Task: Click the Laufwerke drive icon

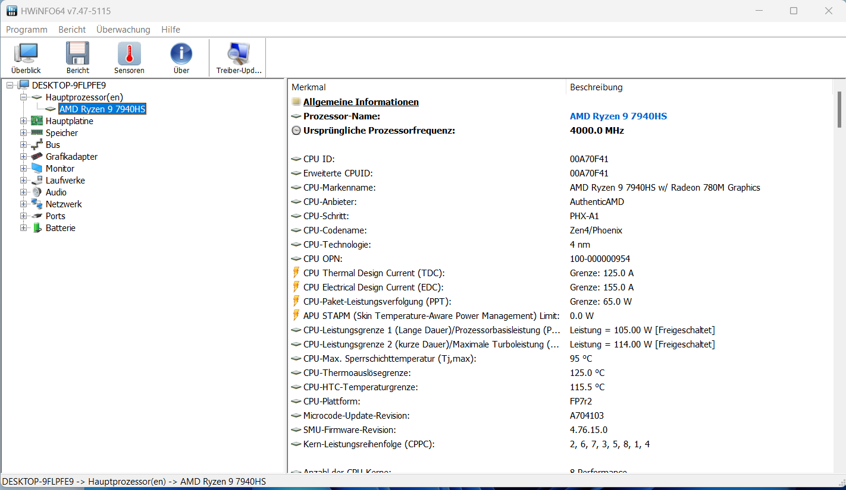Action: click(x=37, y=180)
